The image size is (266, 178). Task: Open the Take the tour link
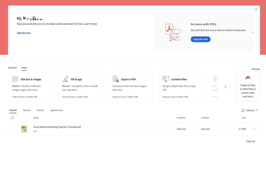(x=24, y=33)
